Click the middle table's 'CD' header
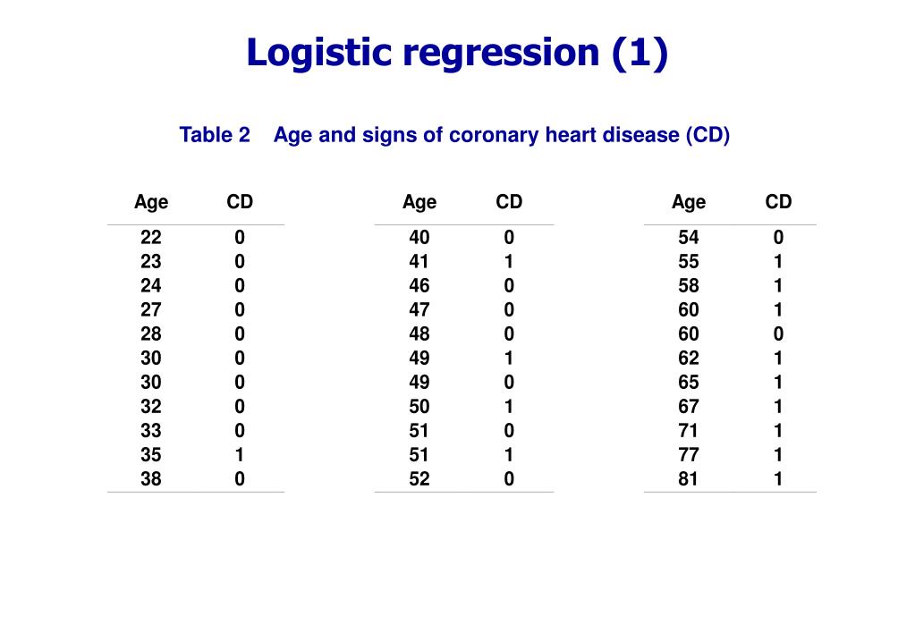Image resolution: width=915 pixels, height=633 pixels. (x=509, y=202)
